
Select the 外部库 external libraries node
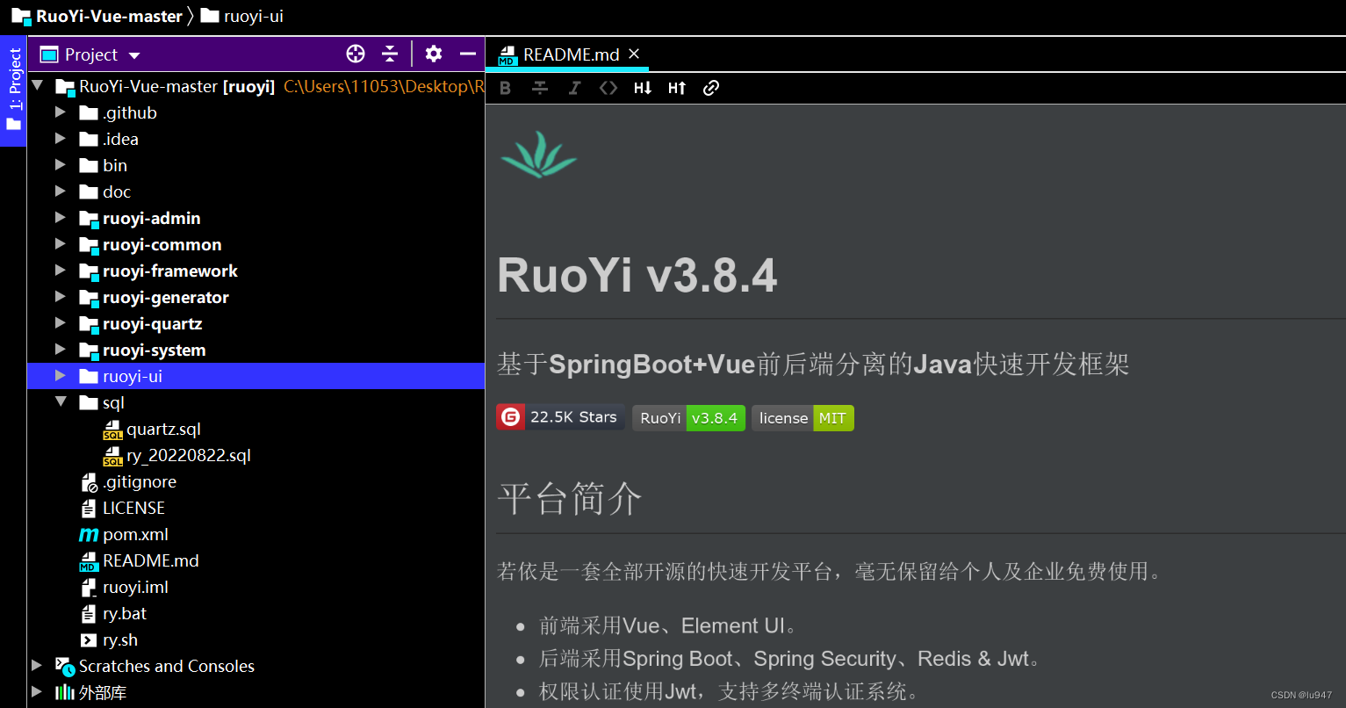90,692
